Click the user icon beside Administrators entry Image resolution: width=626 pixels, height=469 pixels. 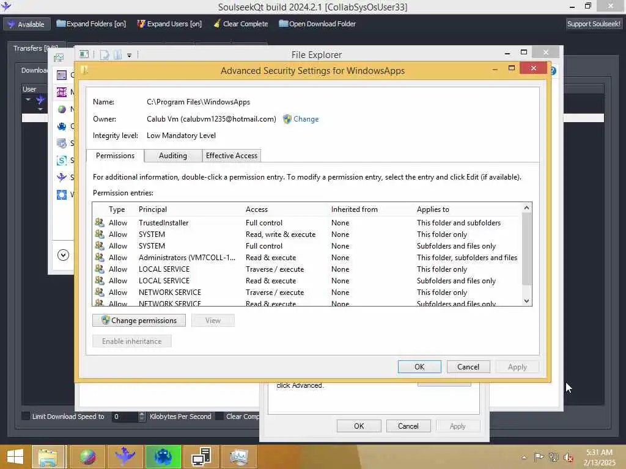point(100,257)
